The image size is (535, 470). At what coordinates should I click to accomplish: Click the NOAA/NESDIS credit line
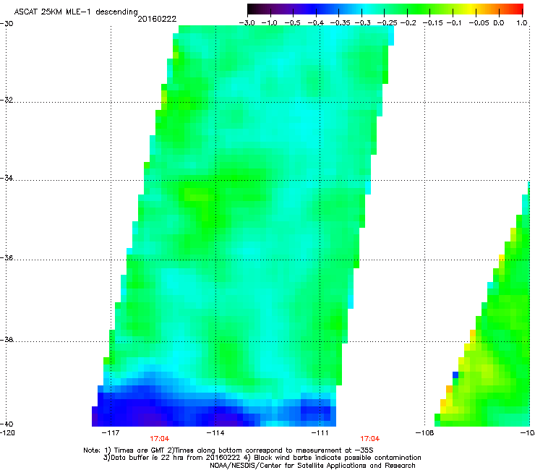point(312,466)
